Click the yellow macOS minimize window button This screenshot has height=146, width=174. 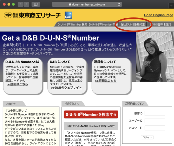pos(9,4)
